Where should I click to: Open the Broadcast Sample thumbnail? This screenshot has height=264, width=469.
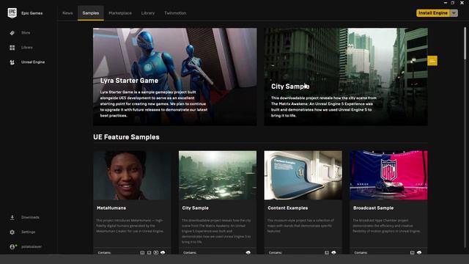click(388, 175)
